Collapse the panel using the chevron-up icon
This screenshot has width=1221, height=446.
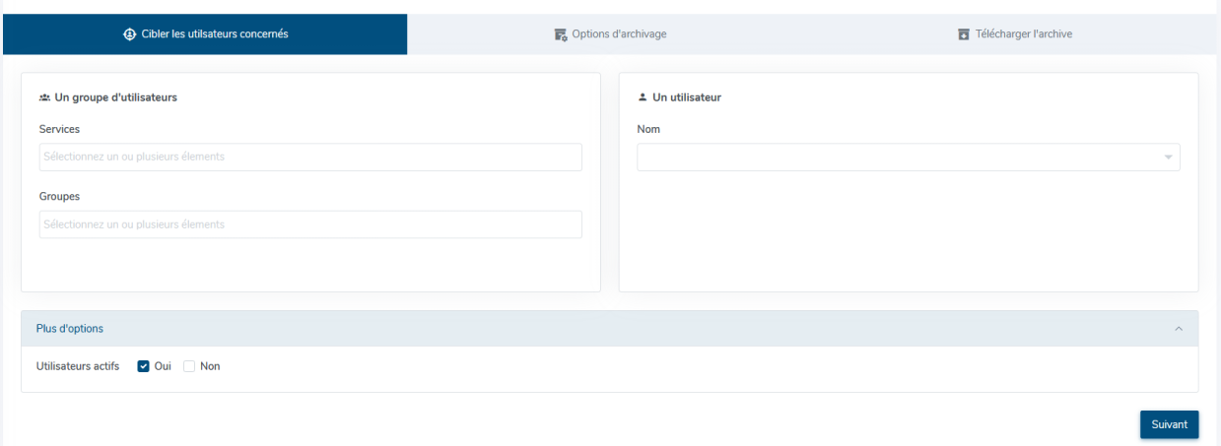point(1179,329)
